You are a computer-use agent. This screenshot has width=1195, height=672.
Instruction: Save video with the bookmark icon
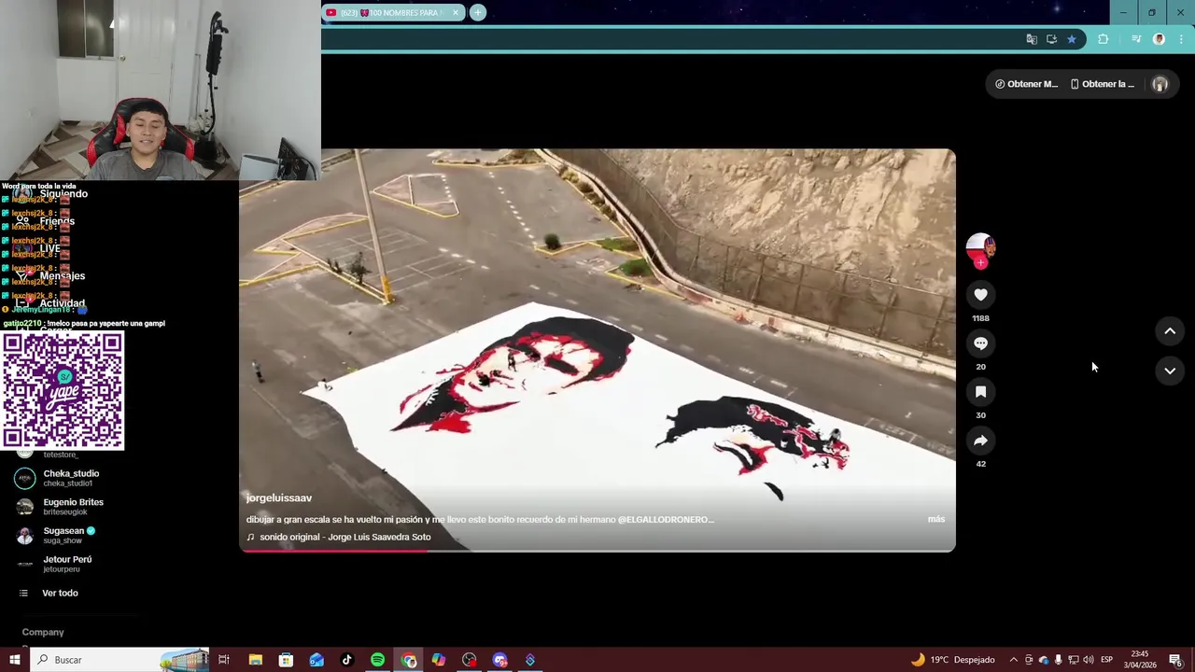980,392
